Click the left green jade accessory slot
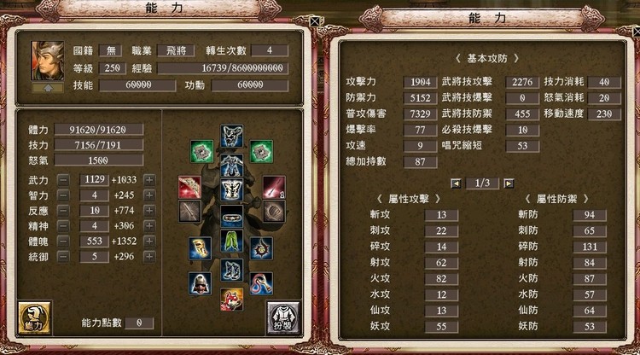This screenshot has height=355, width=640. 201,151
